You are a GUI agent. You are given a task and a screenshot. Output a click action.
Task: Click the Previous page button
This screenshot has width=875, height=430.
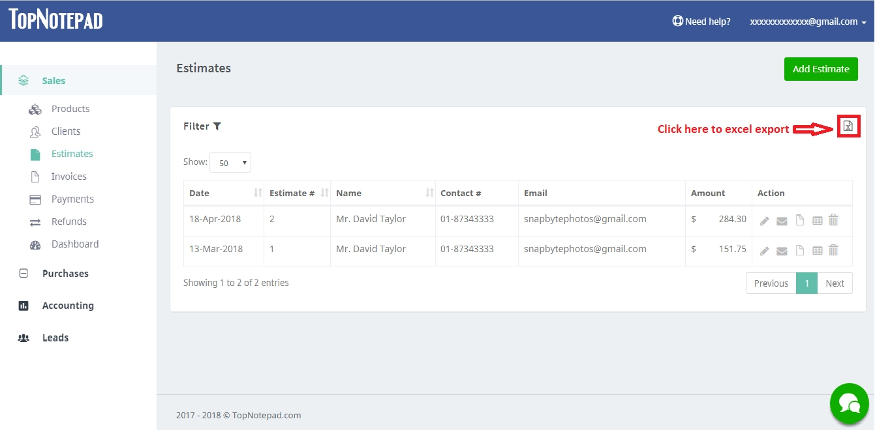tap(771, 283)
